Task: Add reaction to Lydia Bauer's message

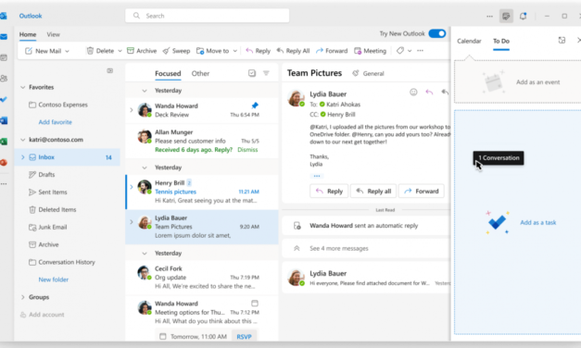Action: pyautogui.click(x=413, y=93)
